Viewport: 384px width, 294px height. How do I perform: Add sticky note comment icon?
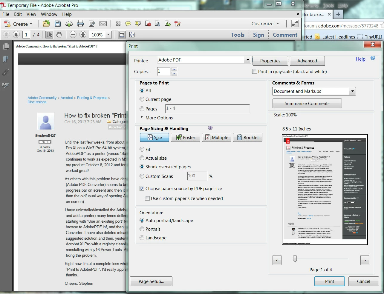128,24
